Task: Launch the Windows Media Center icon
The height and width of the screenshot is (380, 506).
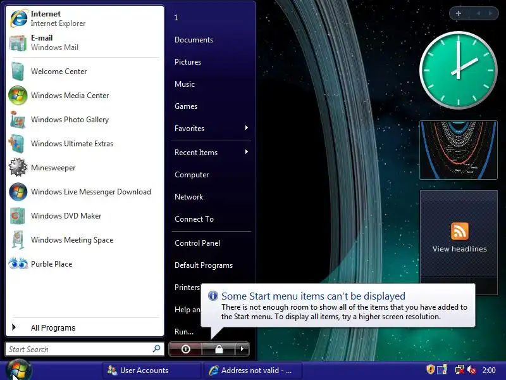Action: (x=18, y=96)
